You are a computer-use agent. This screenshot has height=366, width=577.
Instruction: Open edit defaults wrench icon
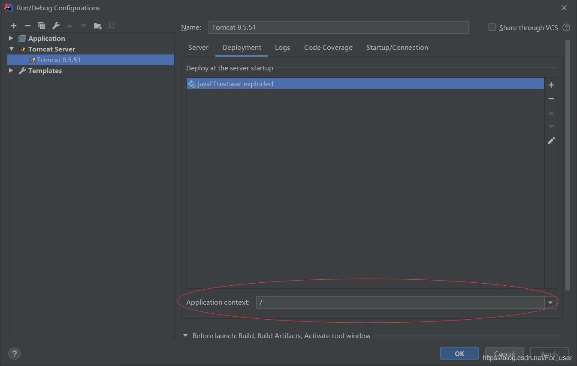click(x=56, y=26)
